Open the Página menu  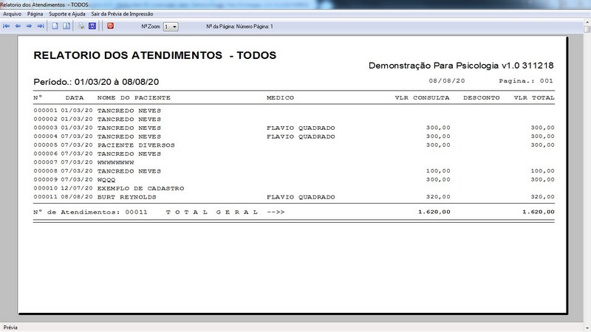pyautogui.click(x=35, y=14)
